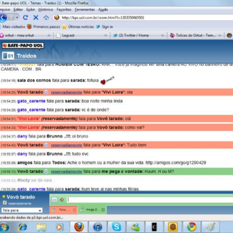Open the 'fala para' dropdown

pos(22,211)
